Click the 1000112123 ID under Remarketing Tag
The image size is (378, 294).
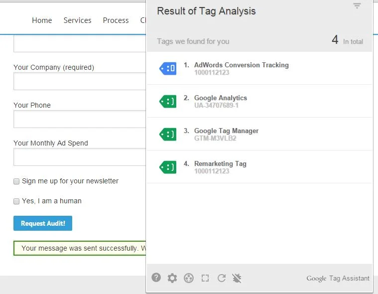coord(212,171)
